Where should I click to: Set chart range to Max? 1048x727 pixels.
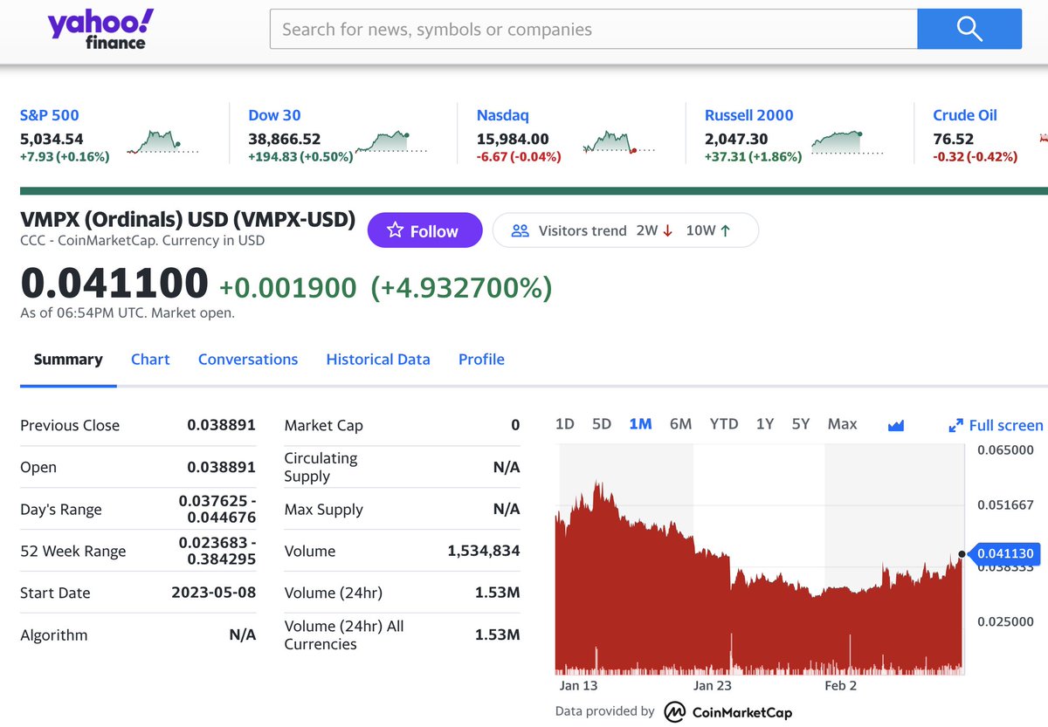[842, 424]
